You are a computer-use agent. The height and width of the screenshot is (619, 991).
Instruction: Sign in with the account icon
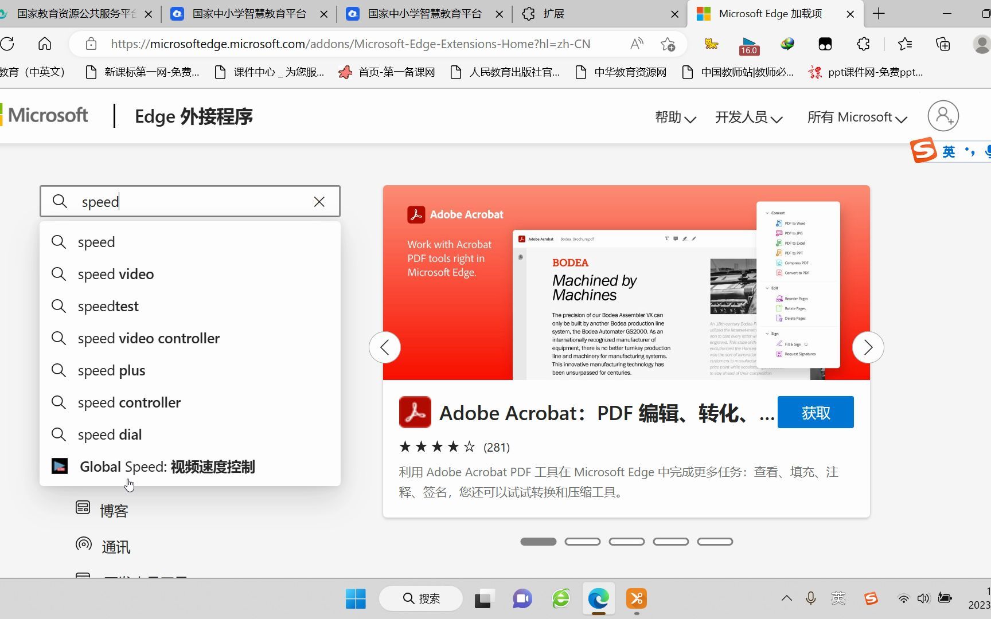pyautogui.click(x=943, y=116)
